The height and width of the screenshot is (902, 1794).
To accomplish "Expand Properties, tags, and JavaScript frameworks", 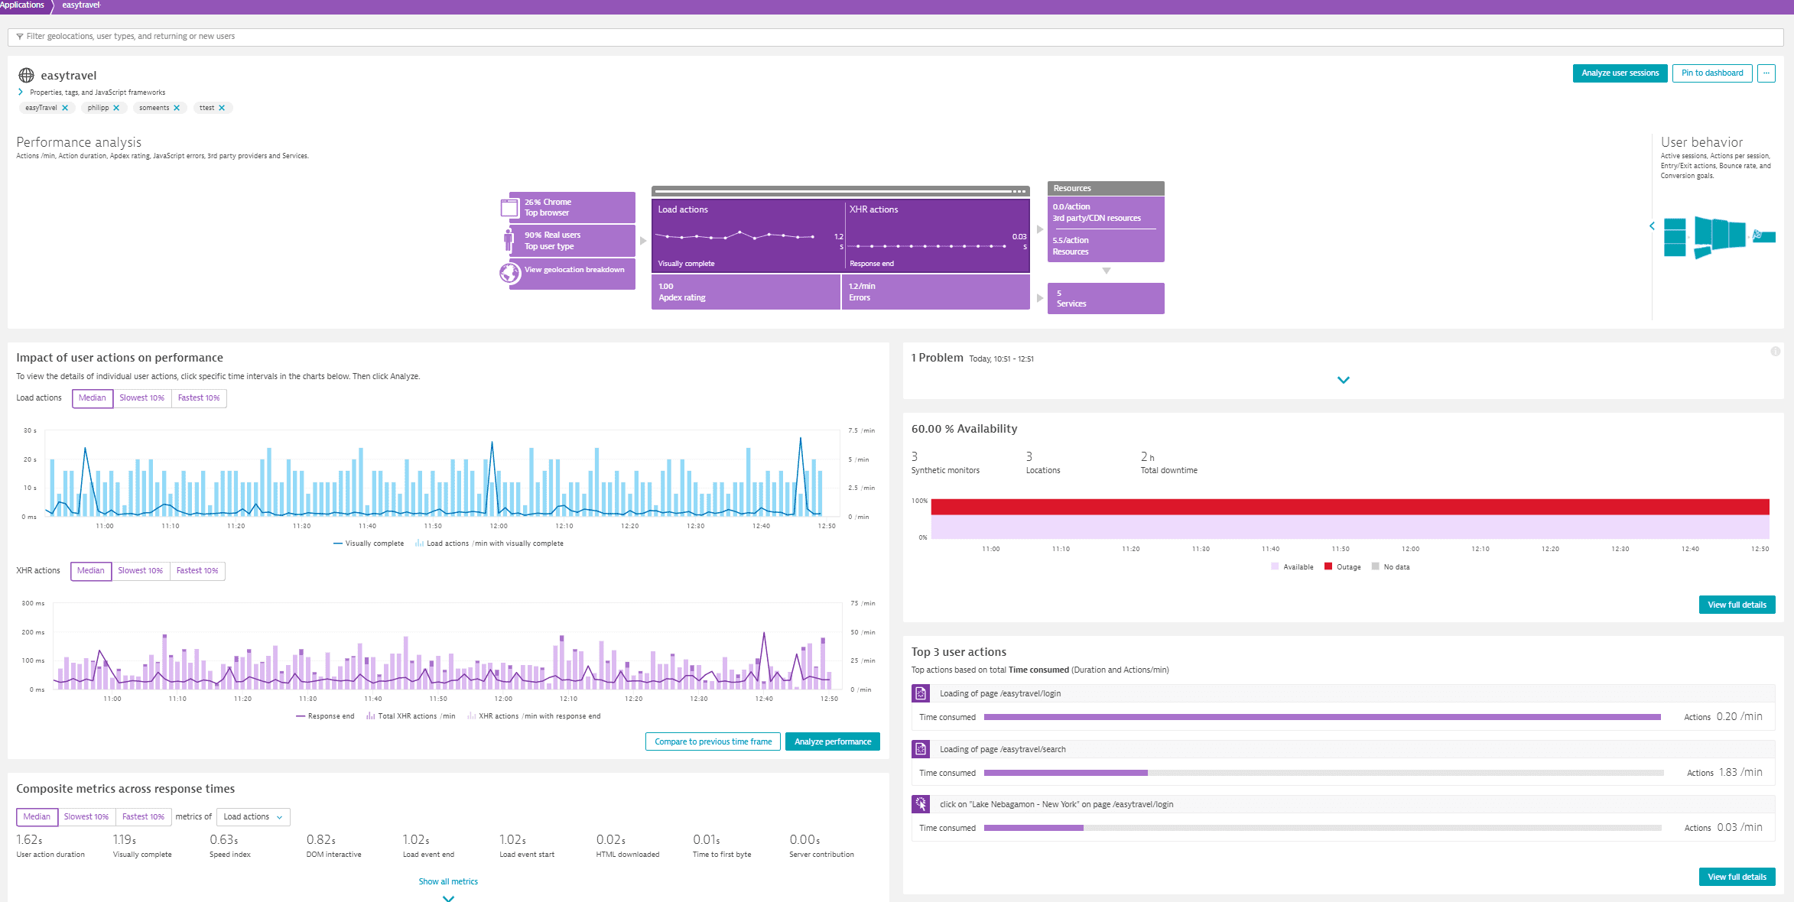I will click(21, 91).
